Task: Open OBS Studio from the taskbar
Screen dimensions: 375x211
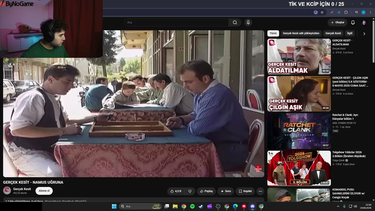Action: pyautogui.click(x=218, y=206)
